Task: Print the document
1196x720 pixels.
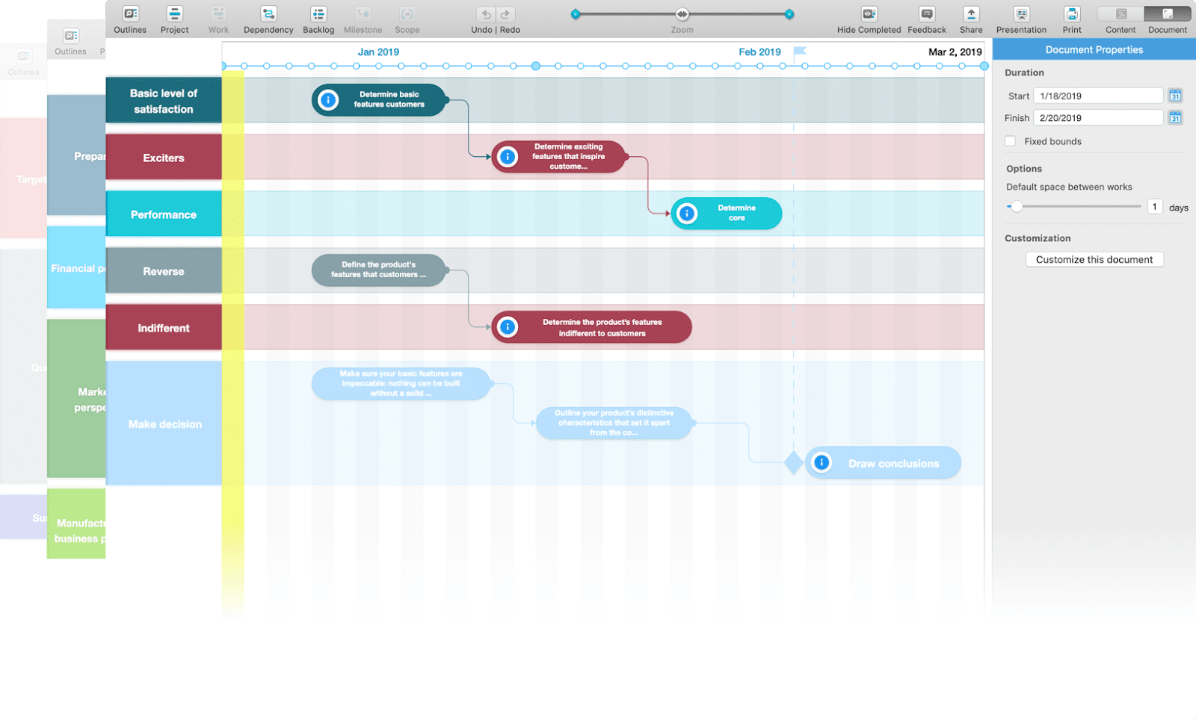Action: tap(1072, 15)
